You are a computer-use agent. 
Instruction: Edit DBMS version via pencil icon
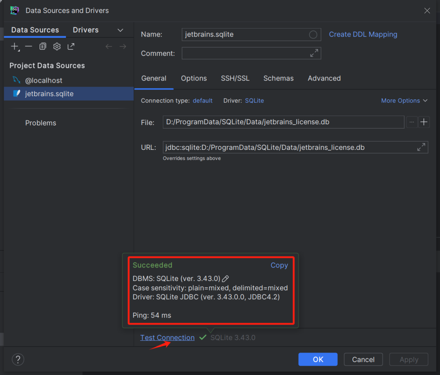tap(225, 279)
